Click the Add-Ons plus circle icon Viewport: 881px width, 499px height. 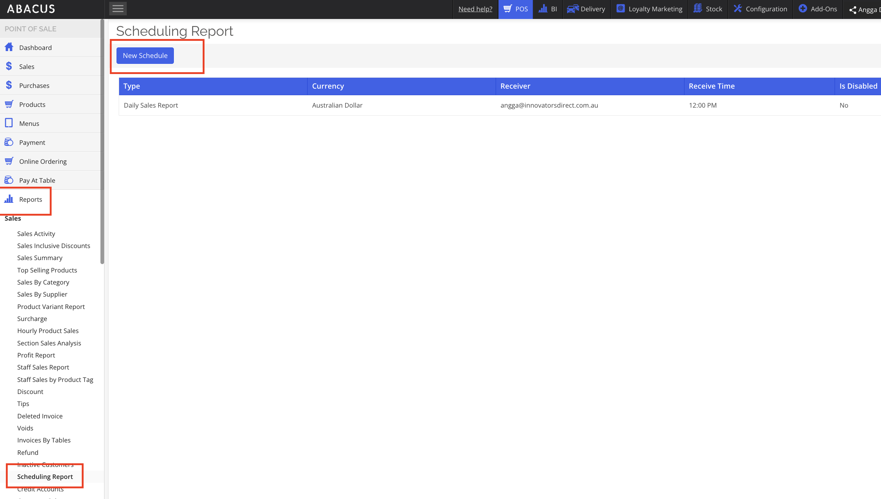[803, 9]
